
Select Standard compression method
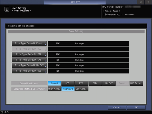(x=68, y=89)
